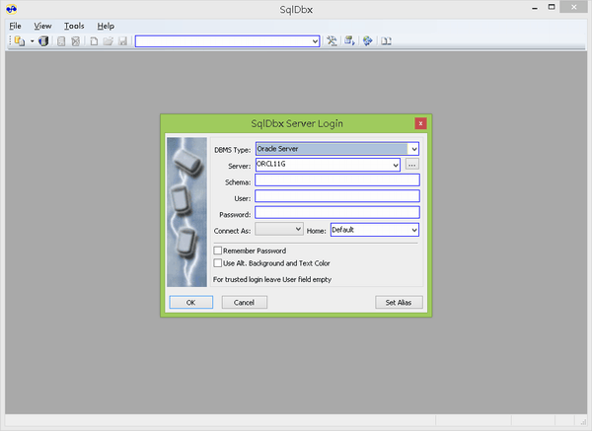Viewport: 592px width, 431px height.
Task: Click the New file toolbar icon
Action: 94,41
